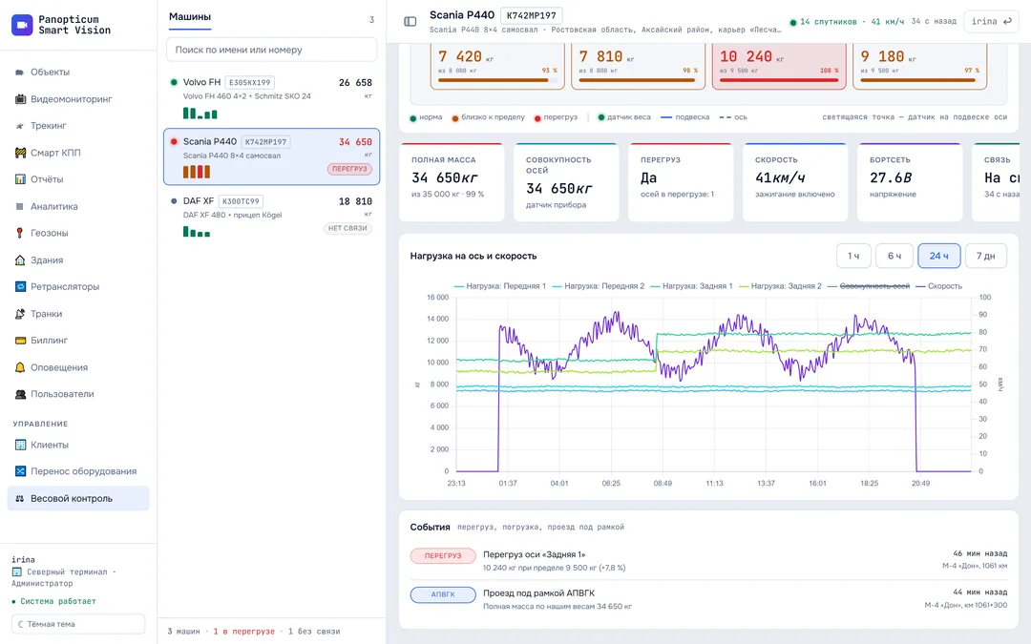Select the 6 ч time range

(x=894, y=256)
